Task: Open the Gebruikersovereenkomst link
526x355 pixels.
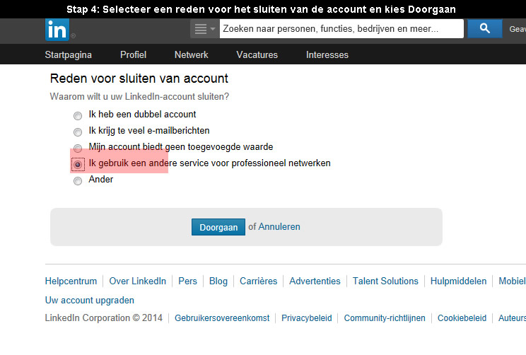Action: coord(222,318)
